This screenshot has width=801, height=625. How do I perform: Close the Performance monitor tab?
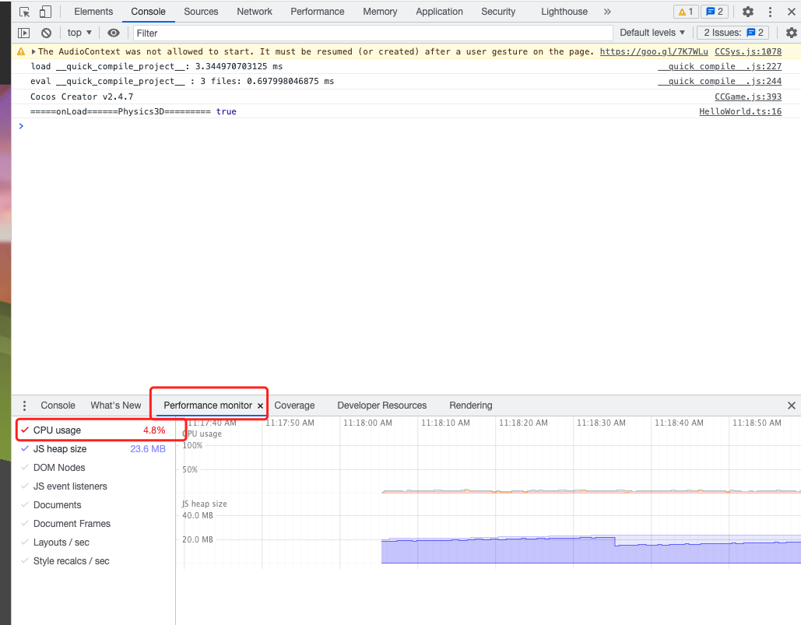(x=260, y=406)
